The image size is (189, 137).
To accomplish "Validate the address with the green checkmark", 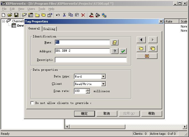I will (x=123, y=51).
